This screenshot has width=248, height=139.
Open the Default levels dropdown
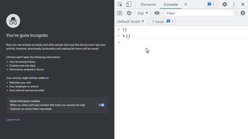tap(131, 22)
